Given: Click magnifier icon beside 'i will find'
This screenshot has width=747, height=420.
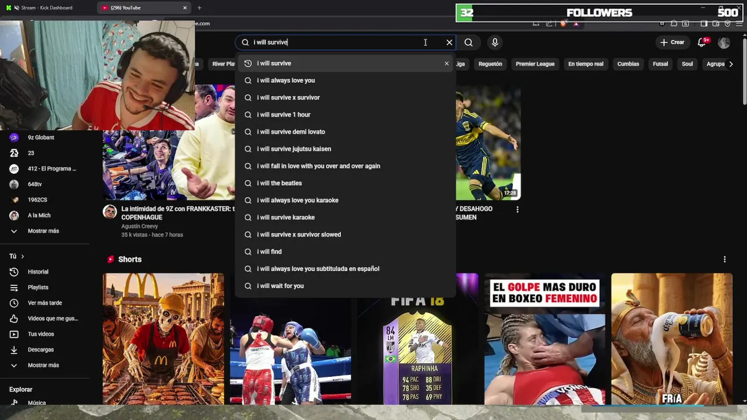Looking at the screenshot, I should 248,251.
